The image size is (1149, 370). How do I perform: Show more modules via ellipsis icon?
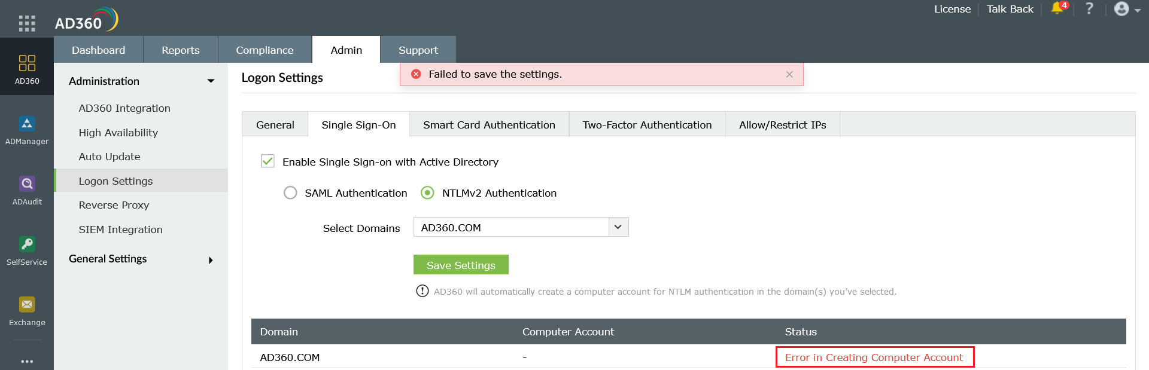click(x=27, y=361)
